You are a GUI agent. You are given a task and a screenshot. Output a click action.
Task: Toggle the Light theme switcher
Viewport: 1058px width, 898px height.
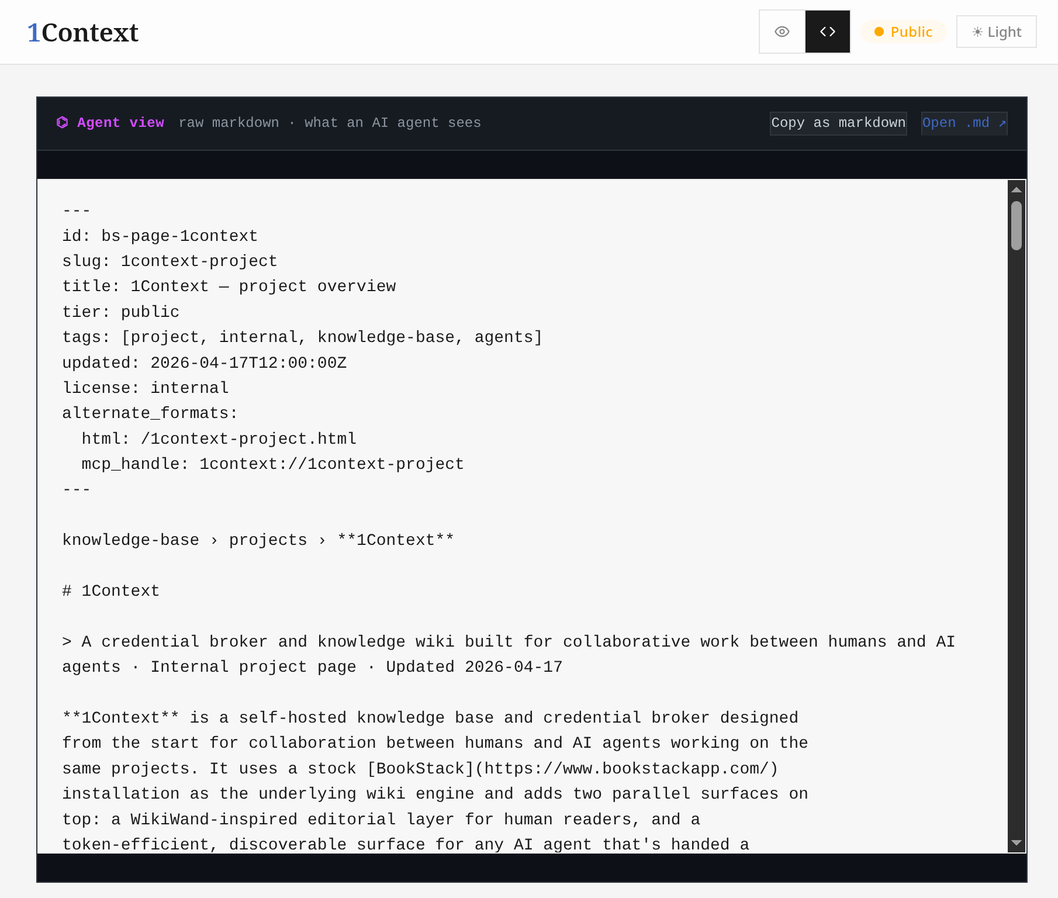click(x=995, y=32)
